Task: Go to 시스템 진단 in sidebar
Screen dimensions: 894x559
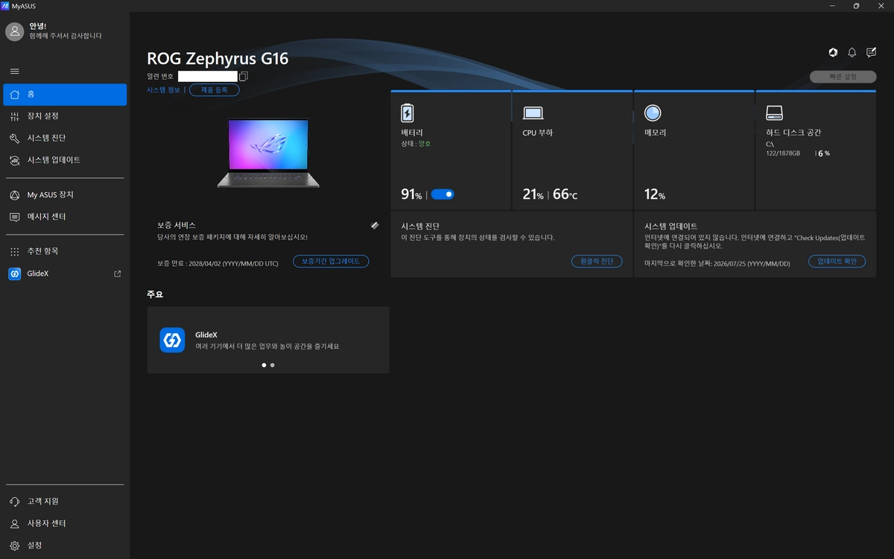Action: [65, 138]
